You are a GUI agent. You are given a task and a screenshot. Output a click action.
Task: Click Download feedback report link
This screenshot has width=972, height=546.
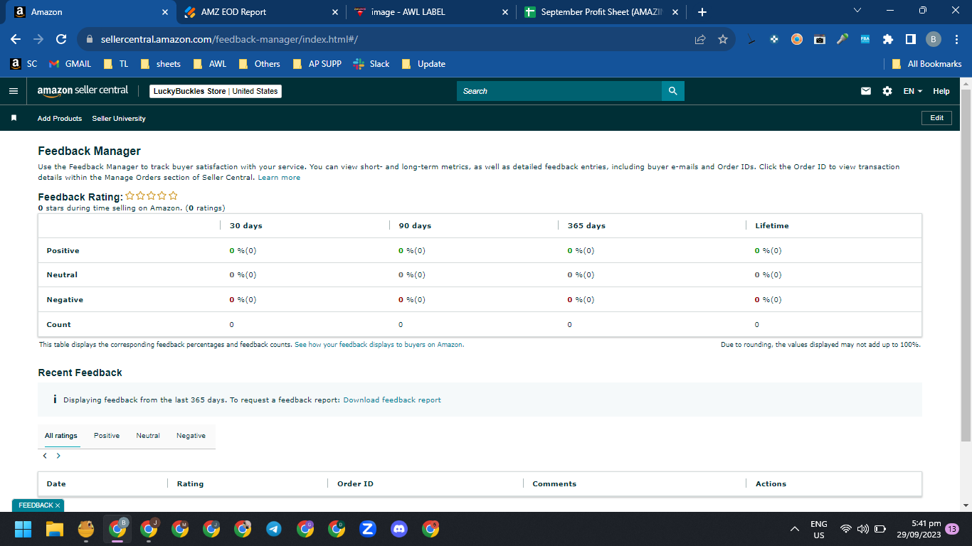point(392,400)
